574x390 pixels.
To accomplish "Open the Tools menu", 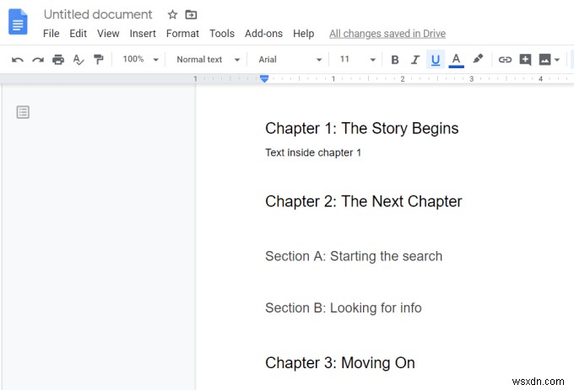I will coord(222,34).
